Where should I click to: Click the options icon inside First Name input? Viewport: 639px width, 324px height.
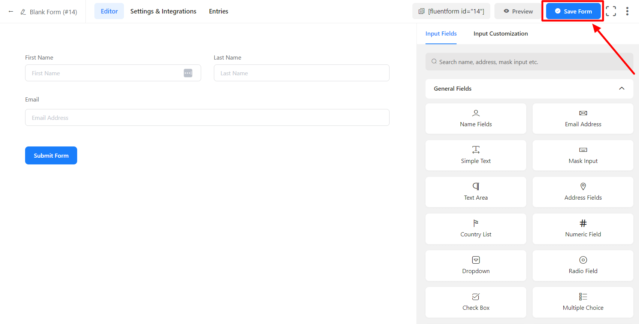188,73
